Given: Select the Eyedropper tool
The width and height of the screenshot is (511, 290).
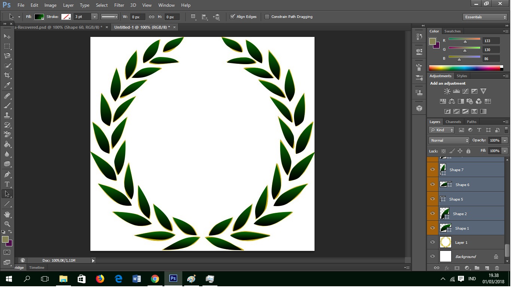Looking at the screenshot, I should click(x=7, y=85).
